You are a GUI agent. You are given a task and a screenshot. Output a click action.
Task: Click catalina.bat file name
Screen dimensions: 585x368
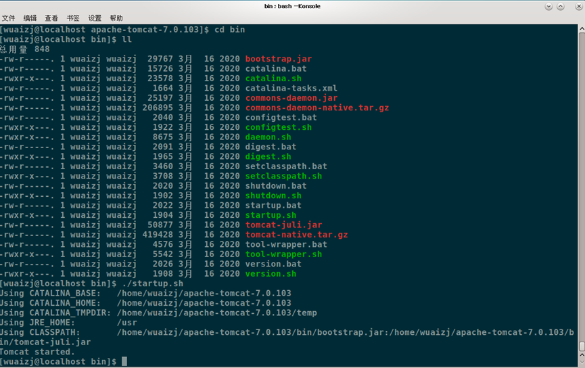click(276, 69)
